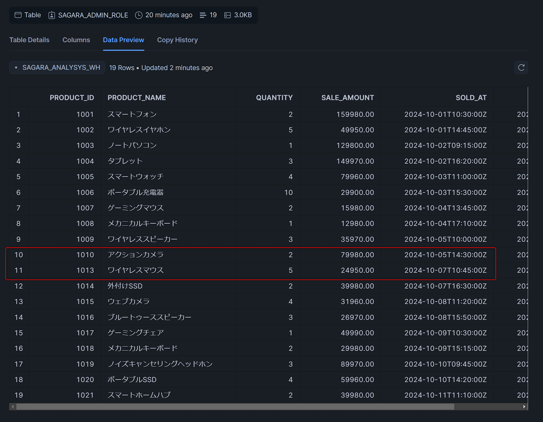Click the スマートウォッチ cell
Viewport: 543px width, 422px height.
pos(135,177)
